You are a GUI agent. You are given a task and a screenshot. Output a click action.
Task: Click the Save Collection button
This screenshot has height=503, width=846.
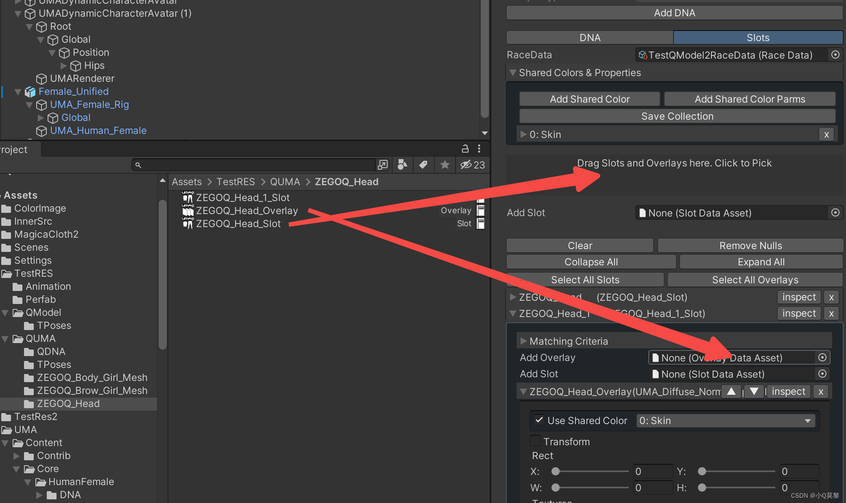tap(676, 116)
